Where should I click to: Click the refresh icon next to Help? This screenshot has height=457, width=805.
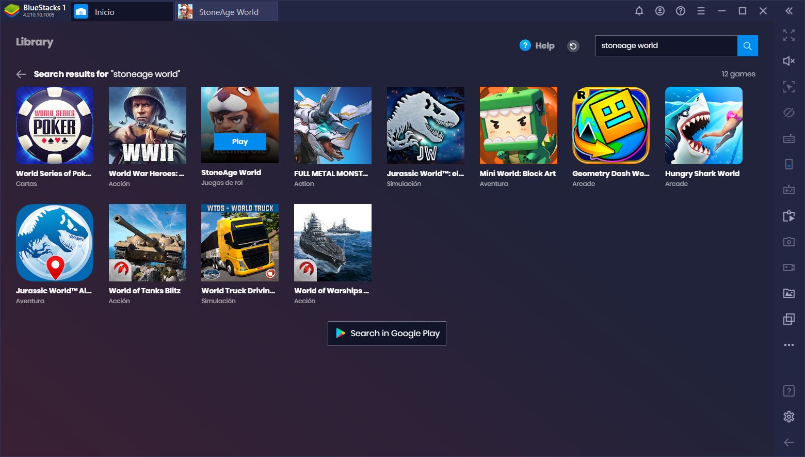tap(573, 46)
